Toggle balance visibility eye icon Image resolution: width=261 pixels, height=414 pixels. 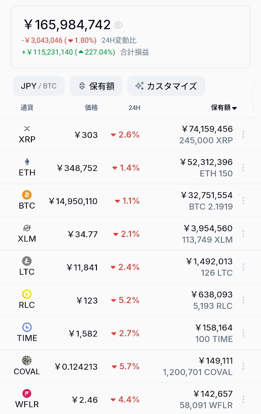point(118,25)
